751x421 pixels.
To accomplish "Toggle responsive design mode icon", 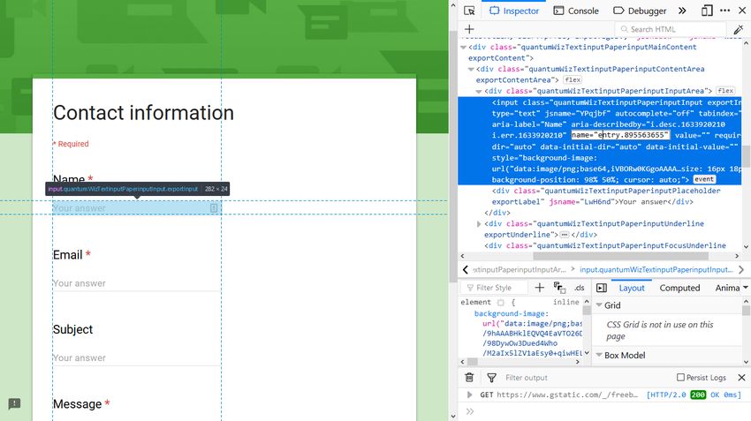I will 707,11.
